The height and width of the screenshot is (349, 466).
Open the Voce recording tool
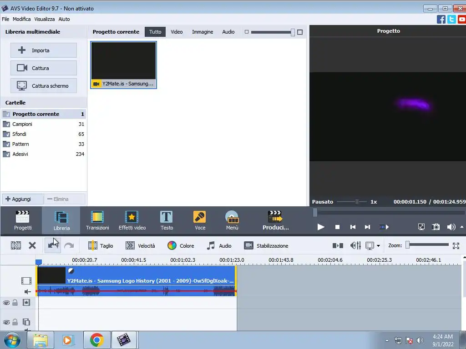pos(200,220)
